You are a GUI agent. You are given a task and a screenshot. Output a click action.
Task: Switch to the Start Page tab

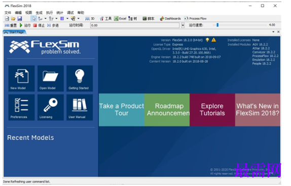click(15, 32)
